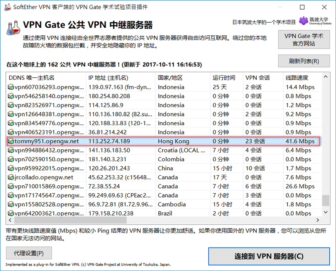Minimize the SoftEther VPN window
The width and height of the screenshot is (336, 271).
pyautogui.click(x=280, y=7)
